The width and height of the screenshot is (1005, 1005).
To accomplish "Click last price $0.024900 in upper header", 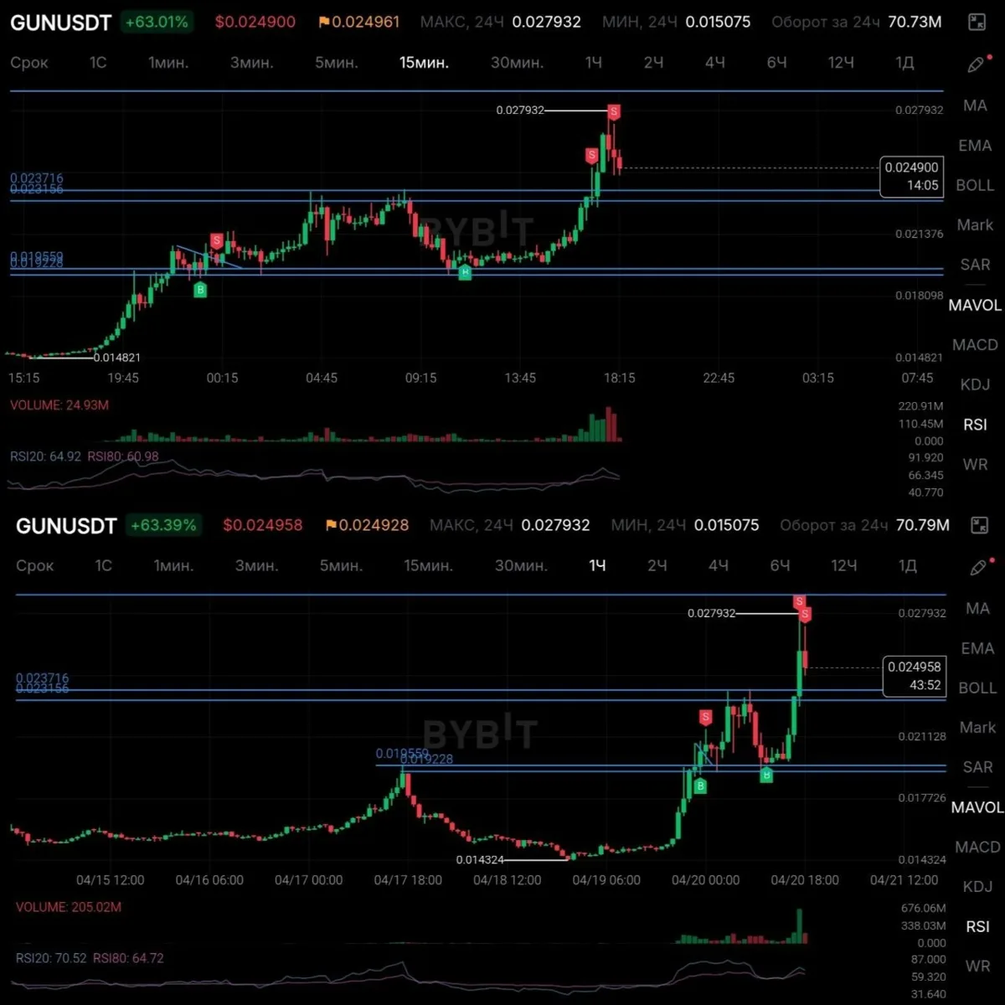I will tap(255, 23).
